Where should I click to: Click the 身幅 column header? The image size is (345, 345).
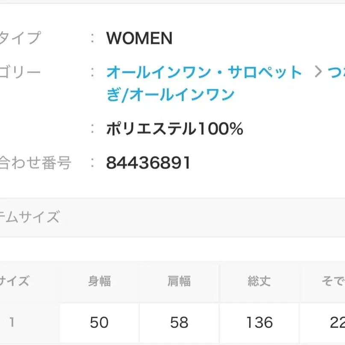click(x=99, y=281)
